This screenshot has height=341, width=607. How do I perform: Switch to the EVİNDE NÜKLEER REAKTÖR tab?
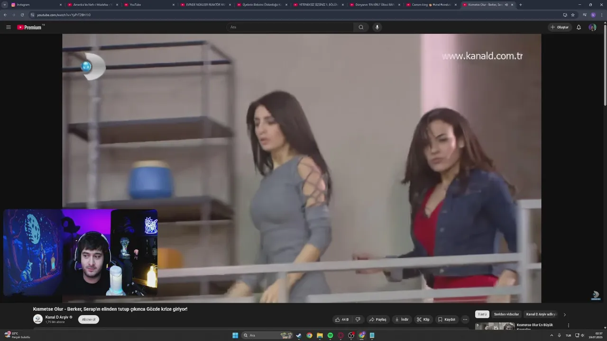click(x=205, y=5)
